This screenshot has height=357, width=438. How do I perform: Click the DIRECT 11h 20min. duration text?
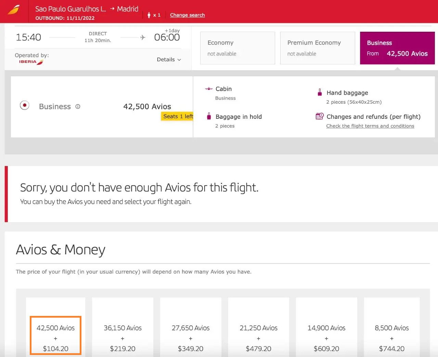click(98, 37)
